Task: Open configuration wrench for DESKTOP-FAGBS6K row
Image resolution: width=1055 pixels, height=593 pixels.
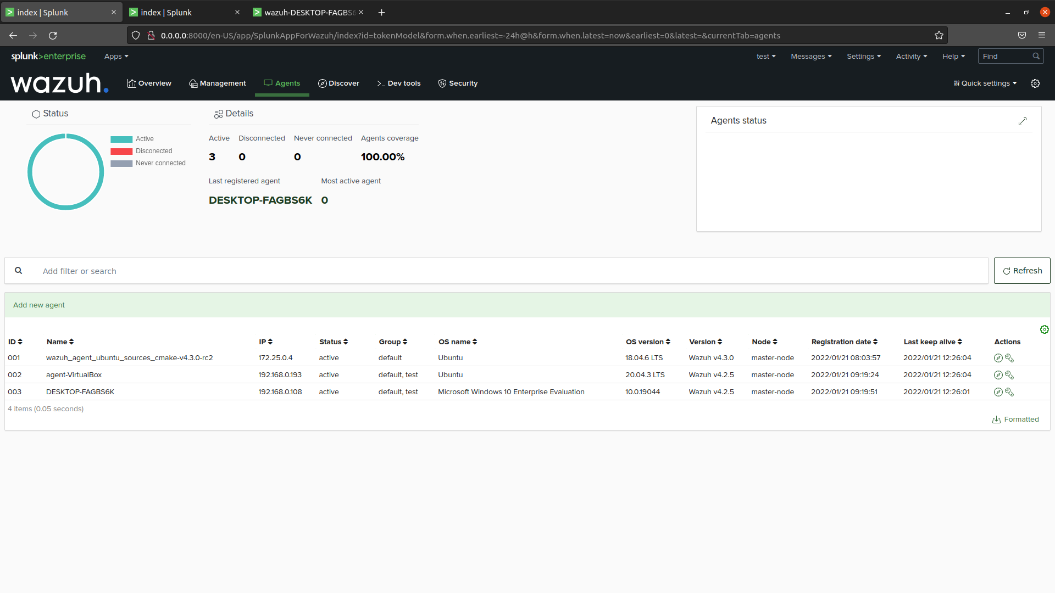Action: (x=1009, y=392)
